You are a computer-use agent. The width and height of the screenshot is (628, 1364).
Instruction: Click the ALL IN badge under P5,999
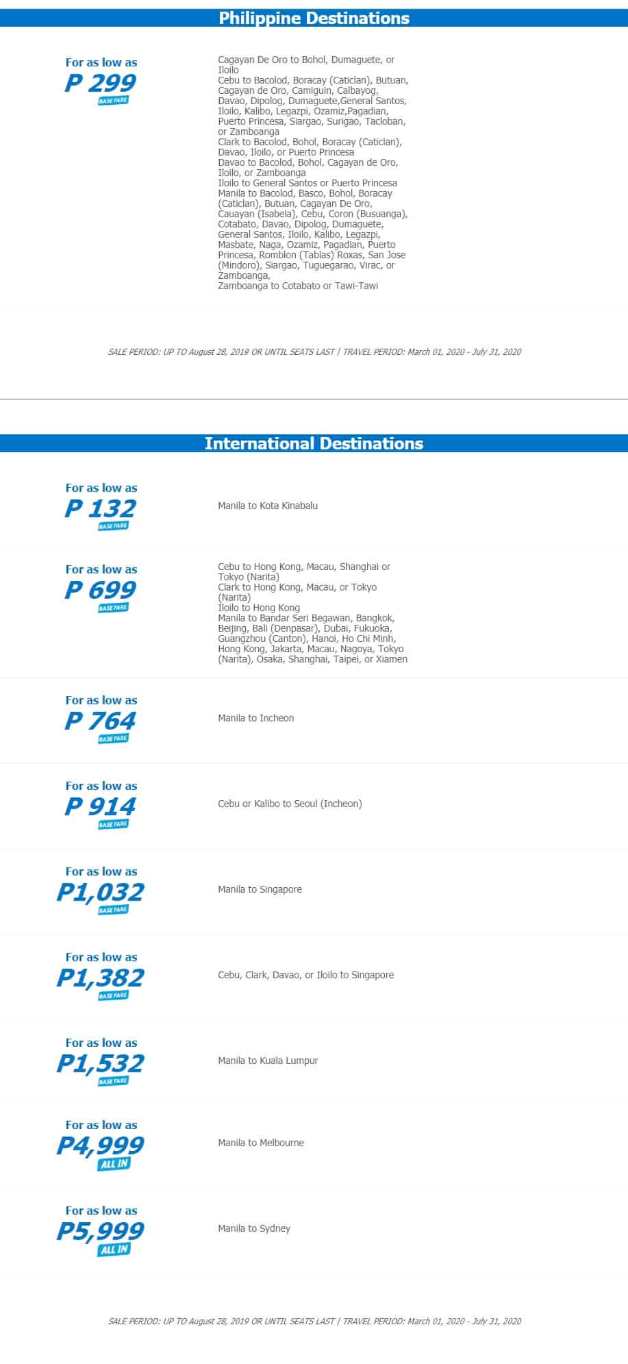pos(113,1250)
